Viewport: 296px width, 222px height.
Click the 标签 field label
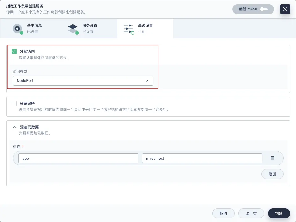16,147
